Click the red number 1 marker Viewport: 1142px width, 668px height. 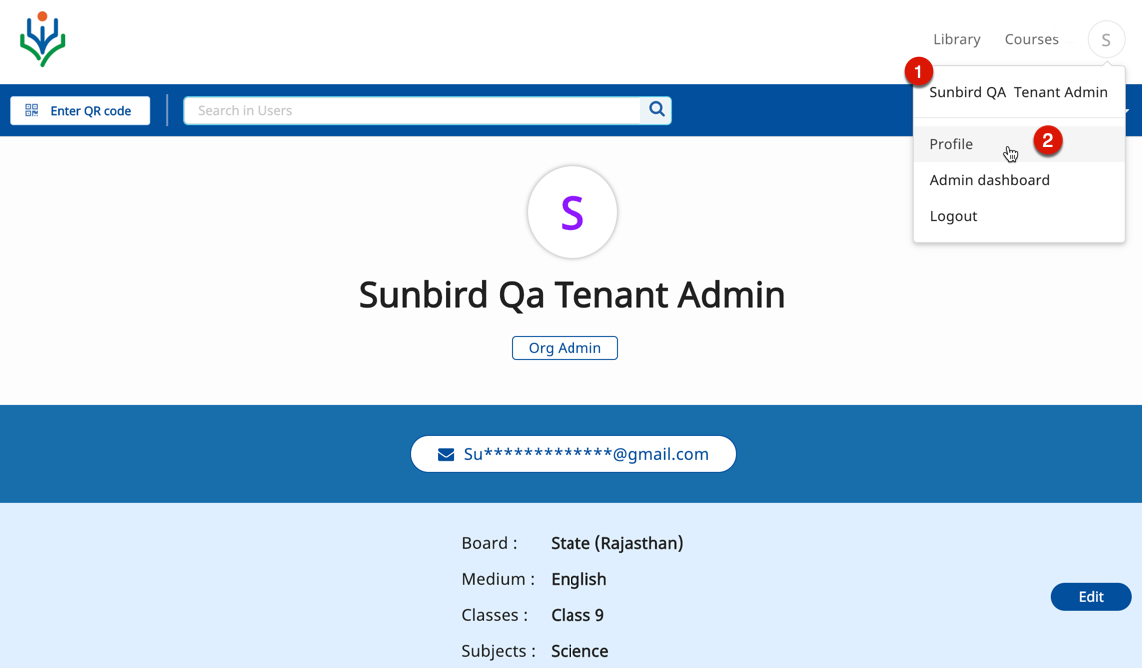click(x=918, y=72)
